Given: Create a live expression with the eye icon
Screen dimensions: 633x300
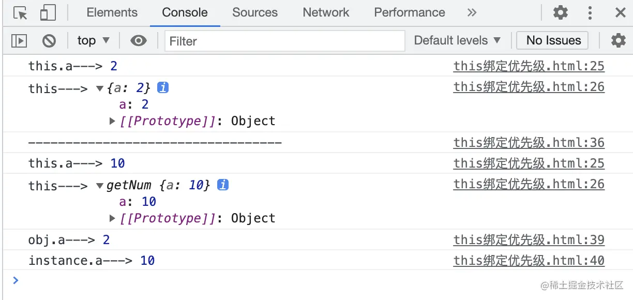Looking at the screenshot, I should [138, 40].
